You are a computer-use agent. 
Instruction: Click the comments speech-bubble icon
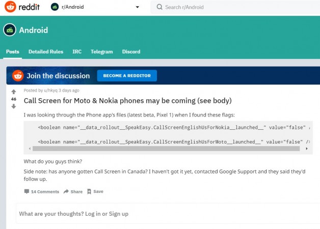(x=26, y=191)
